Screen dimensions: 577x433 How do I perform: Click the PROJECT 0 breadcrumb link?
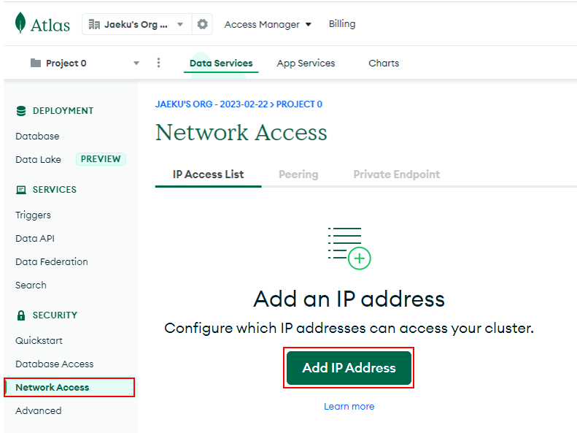[x=299, y=104]
